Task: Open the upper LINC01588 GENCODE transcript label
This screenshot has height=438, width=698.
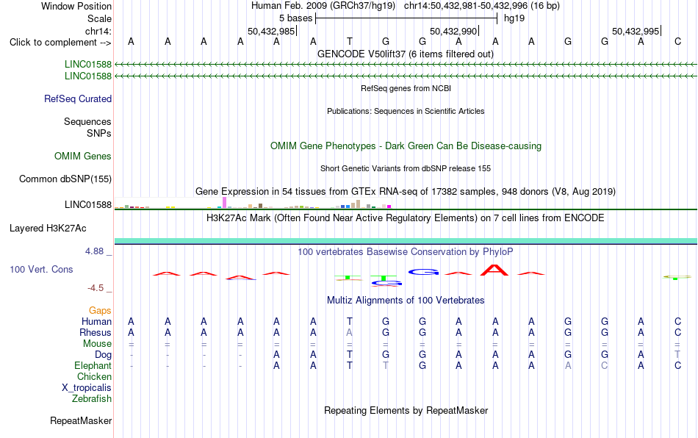Action: click(x=87, y=64)
